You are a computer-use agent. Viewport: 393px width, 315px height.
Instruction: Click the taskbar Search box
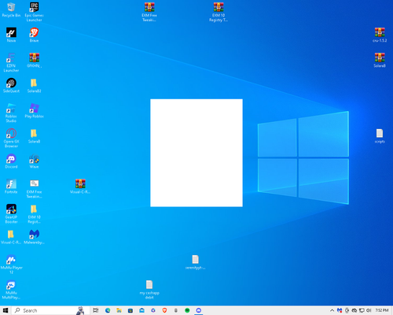[x=50, y=310]
